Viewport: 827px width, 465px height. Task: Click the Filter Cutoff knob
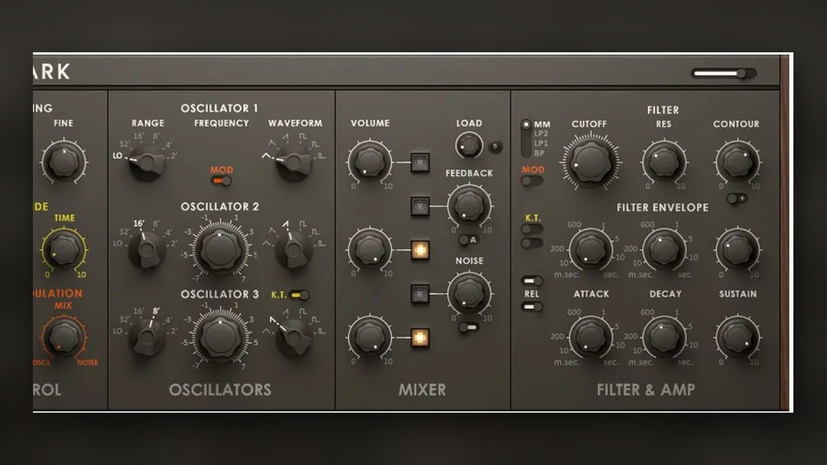pyautogui.click(x=591, y=161)
